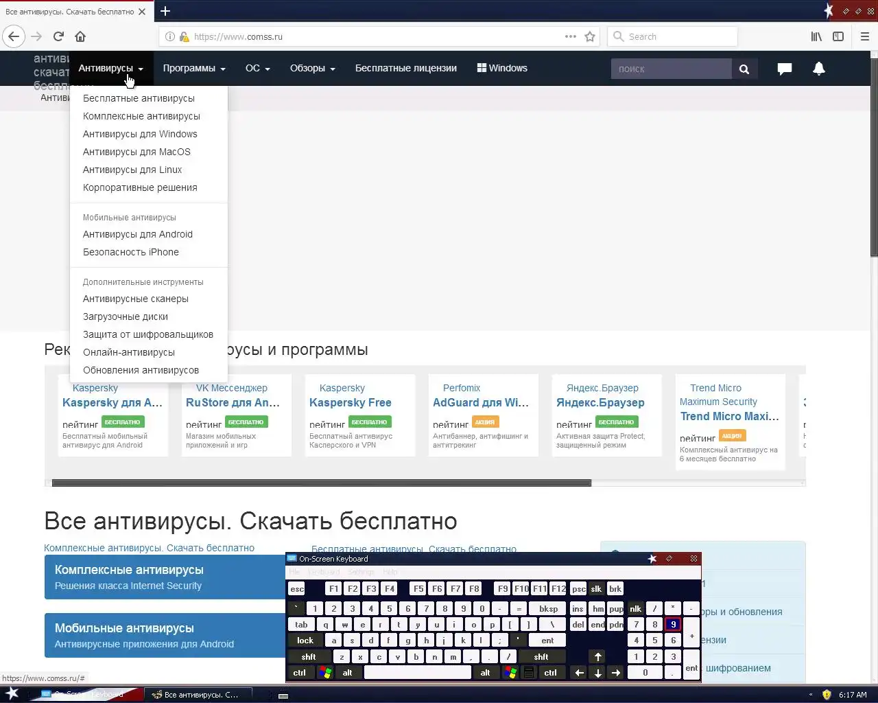This screenshot has height=703, width=878.
Task: Close the Все антивирусы browser tab
Action: [x=142, y=12]
